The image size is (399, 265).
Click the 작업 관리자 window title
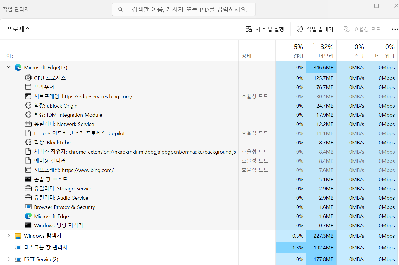(x=16, y=9)
